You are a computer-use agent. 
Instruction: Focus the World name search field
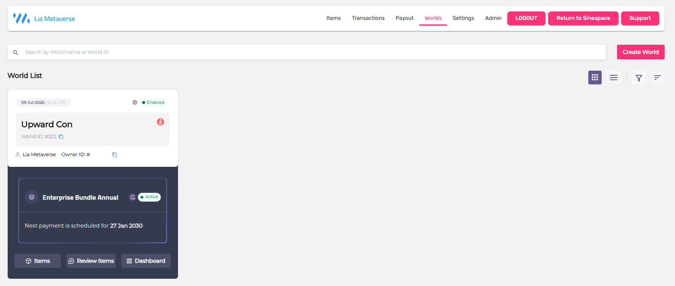pos(307,52)
